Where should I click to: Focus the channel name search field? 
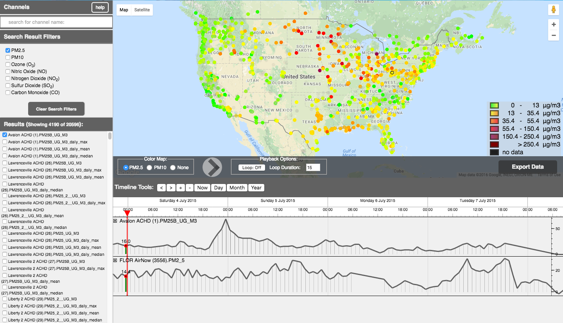coord(56,22)
